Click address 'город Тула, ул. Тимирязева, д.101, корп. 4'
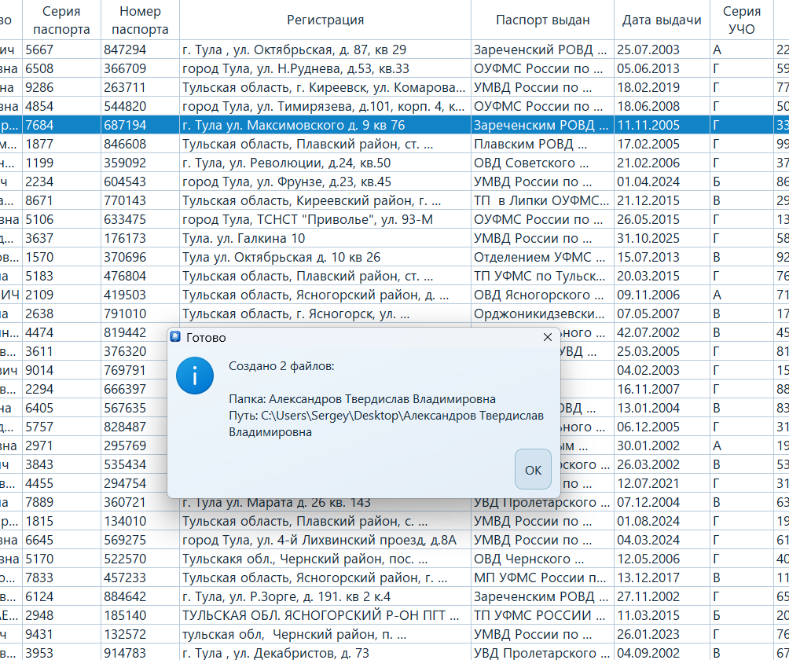This screenshot has height=660, width=789. 325,106
